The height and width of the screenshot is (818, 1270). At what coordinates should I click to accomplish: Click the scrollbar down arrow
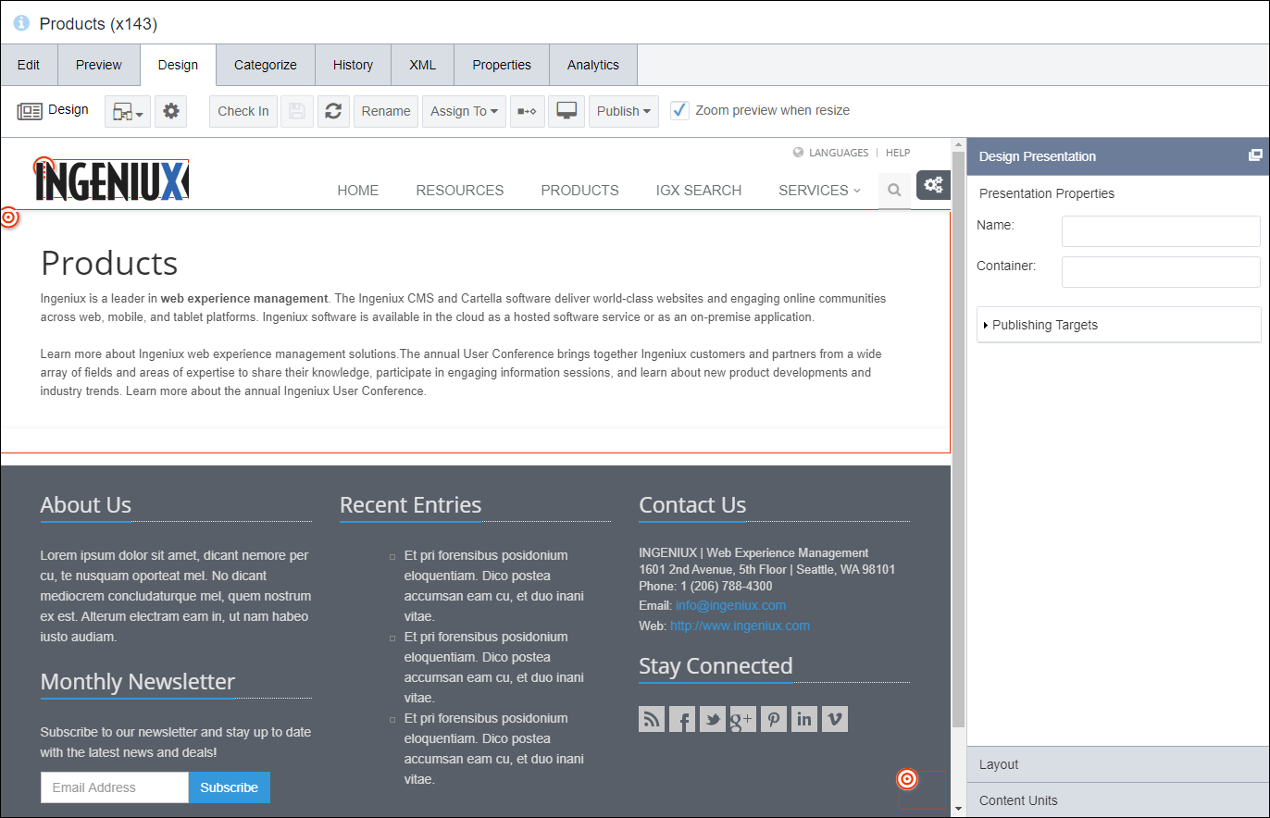point(958,809)
